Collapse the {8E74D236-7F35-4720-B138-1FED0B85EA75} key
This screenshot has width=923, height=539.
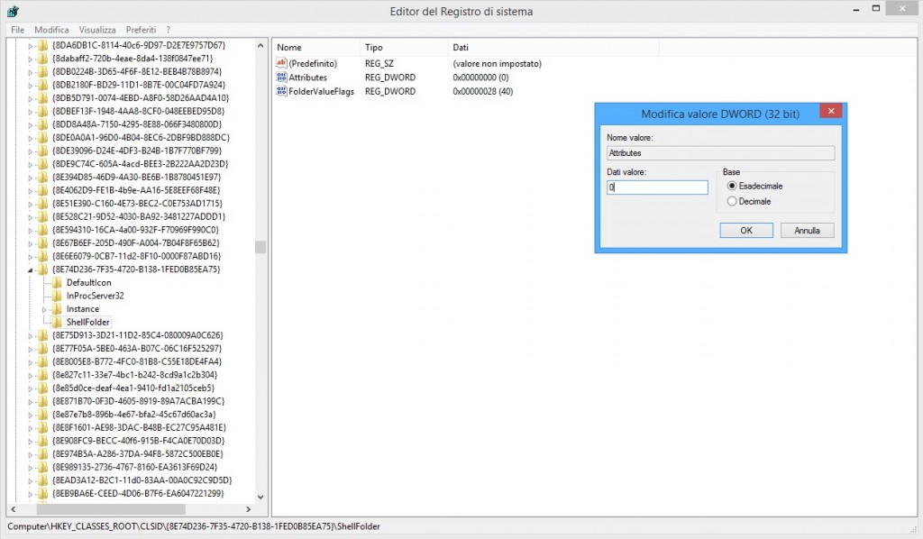point(31,269)
